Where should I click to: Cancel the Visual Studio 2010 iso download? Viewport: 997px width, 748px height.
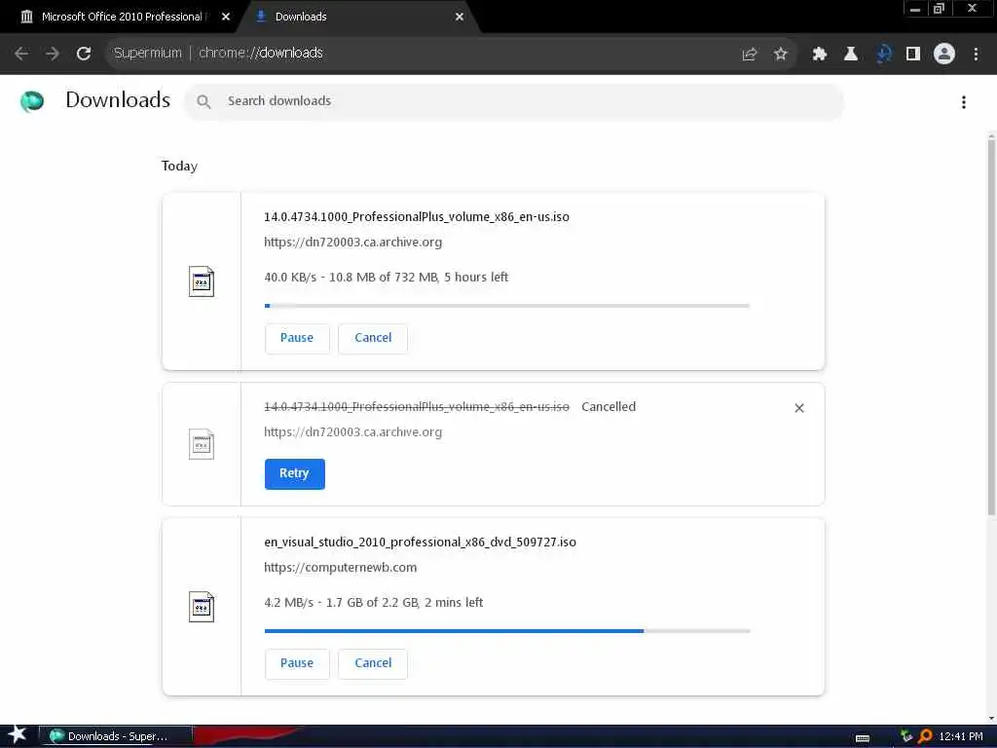click(x=373, y=663)
